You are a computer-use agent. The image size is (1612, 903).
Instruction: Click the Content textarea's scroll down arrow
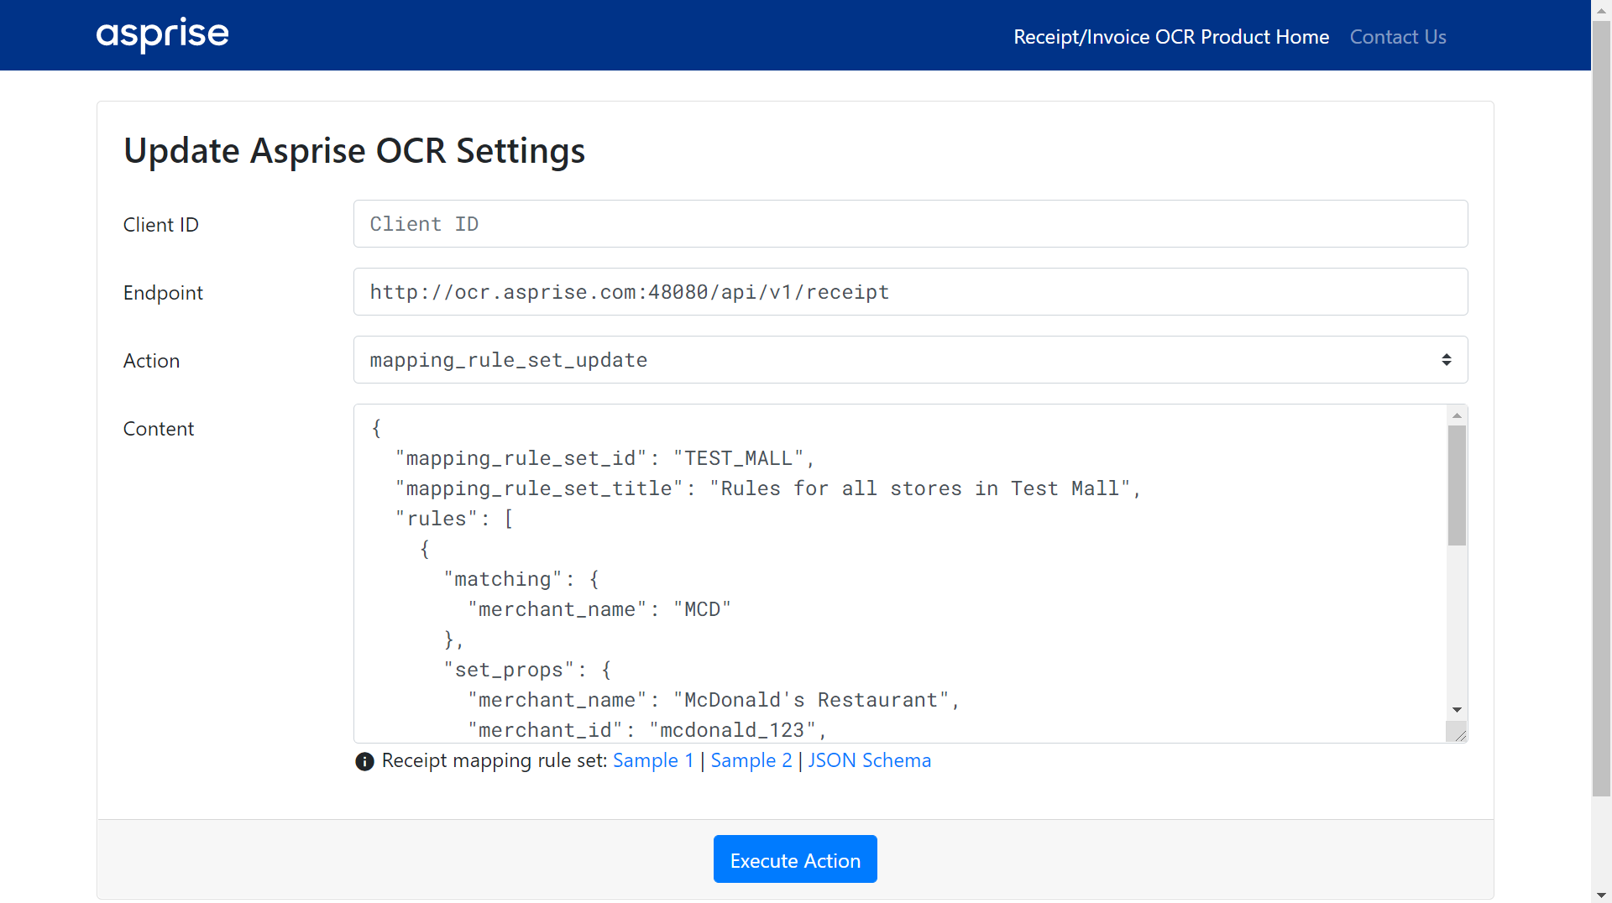point(1457,710)
